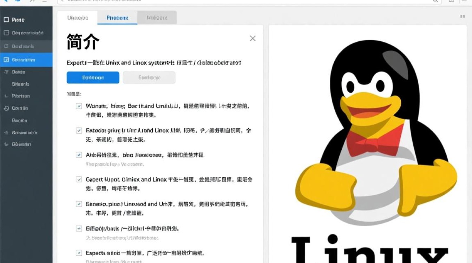This screenshot has width=472, height=263.
Task: Click the highlighted blue Generation sidebar icon
Action: [6, 60]
